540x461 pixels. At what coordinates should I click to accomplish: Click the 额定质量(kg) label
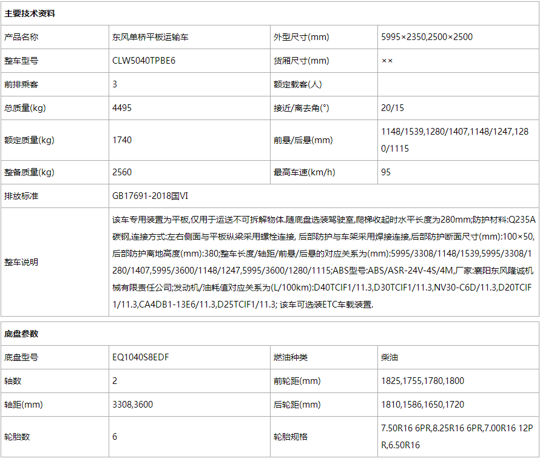29,140
